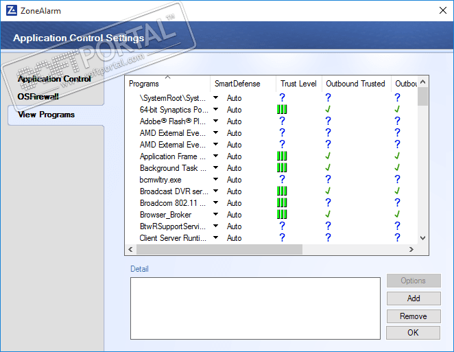This screenshot has height=352, width=454.
Task: Click Outbound Trusted question mark for bcmwltry.exe
Action: pos(328,179)
